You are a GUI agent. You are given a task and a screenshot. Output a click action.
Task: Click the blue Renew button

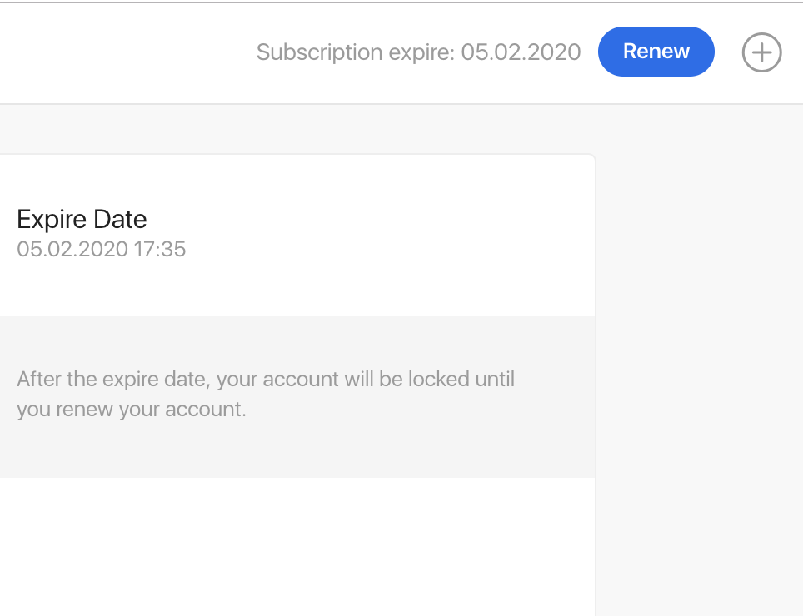656,52
